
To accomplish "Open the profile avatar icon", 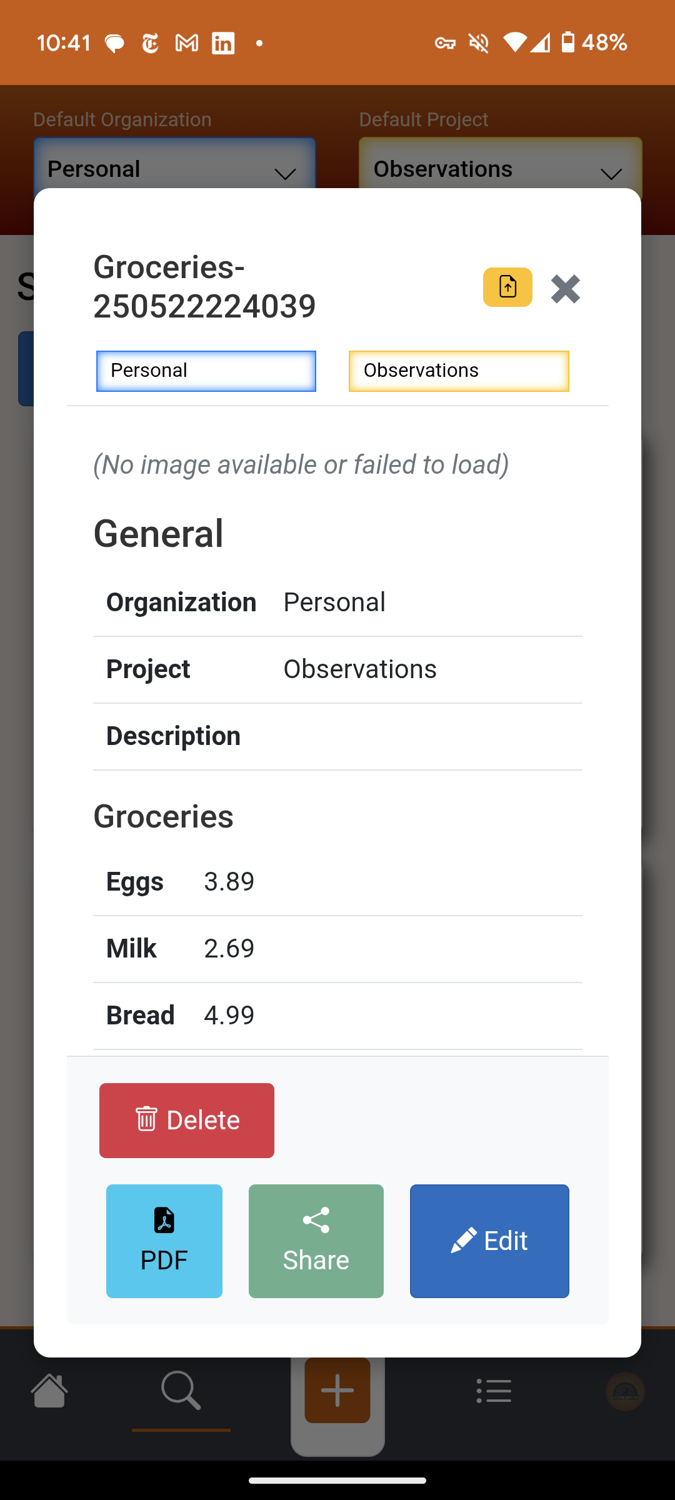I will [625, 1391].
